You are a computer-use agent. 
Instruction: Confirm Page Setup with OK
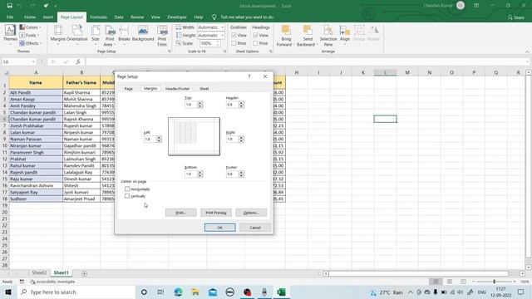pos(219,228)
